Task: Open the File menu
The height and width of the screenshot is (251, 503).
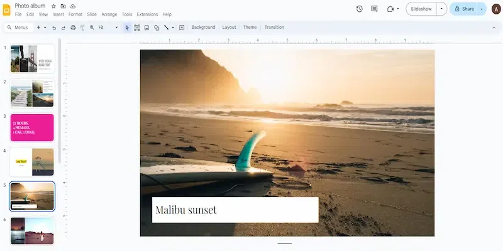Action: 18,14
